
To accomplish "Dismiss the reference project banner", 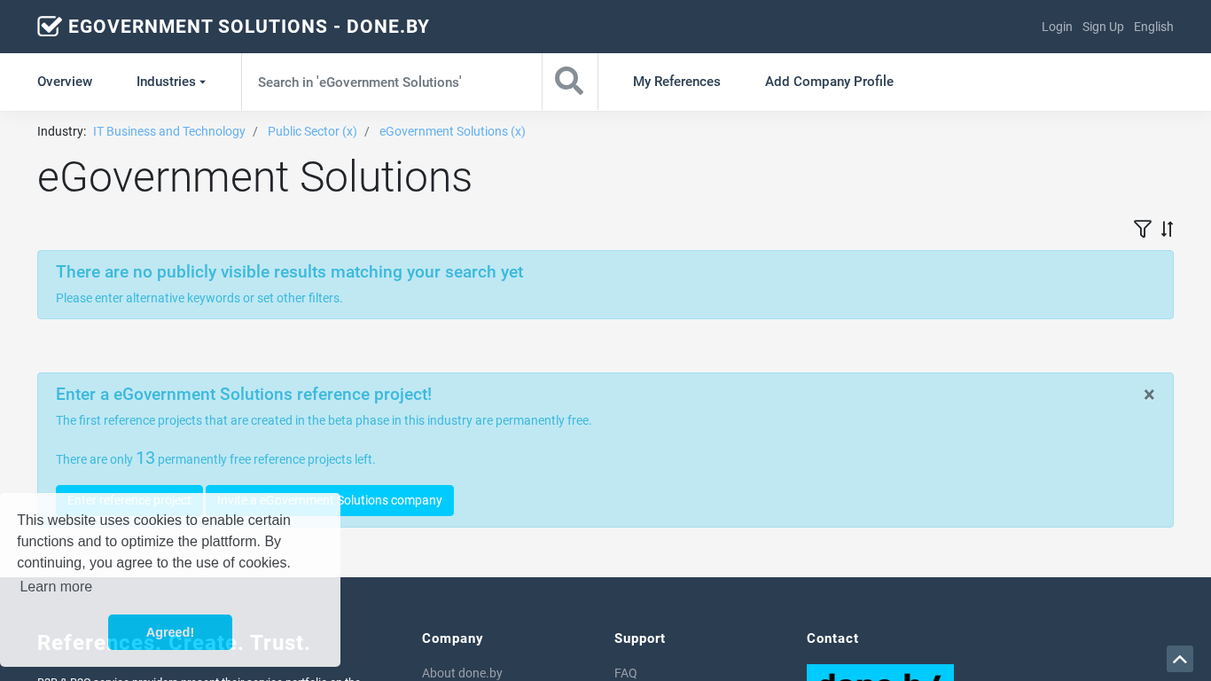I will pos(1149,395).
